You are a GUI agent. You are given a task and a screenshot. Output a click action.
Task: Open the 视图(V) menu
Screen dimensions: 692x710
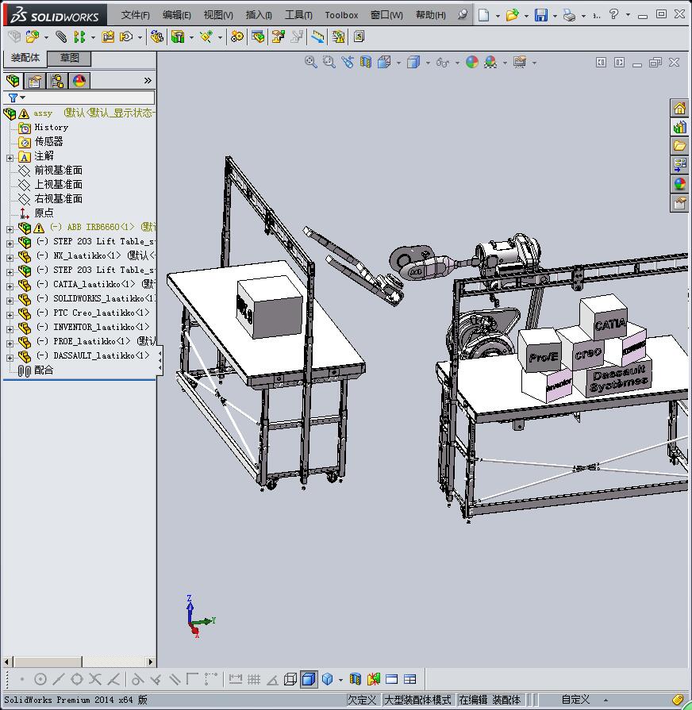pyautogui.click(x=218, y=15)
